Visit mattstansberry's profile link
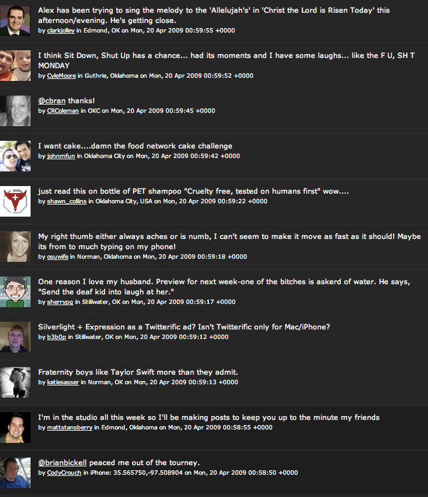428x497 pixels. [x=69, y=428]
